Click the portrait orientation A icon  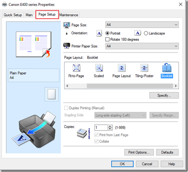coord(99,33)
